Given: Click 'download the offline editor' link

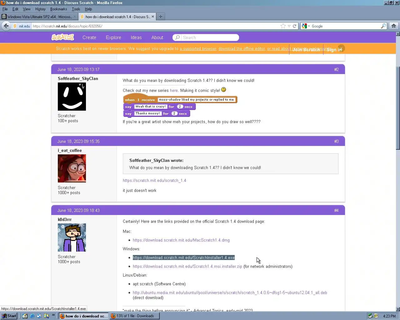Looking at the screenshot, I should (242, 48).
